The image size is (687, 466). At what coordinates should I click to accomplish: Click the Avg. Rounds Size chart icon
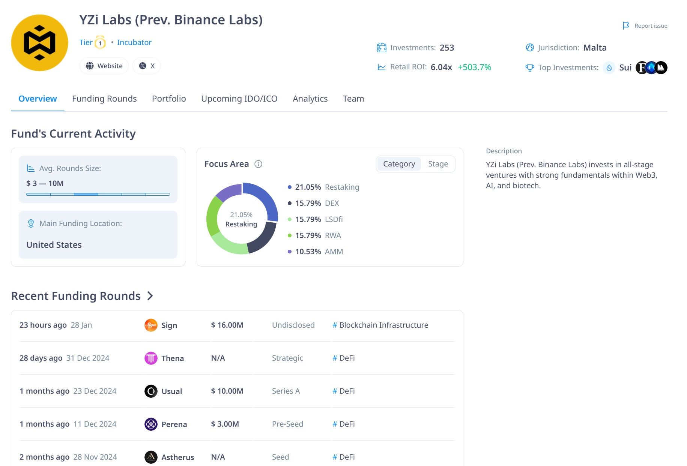point(31,168)
